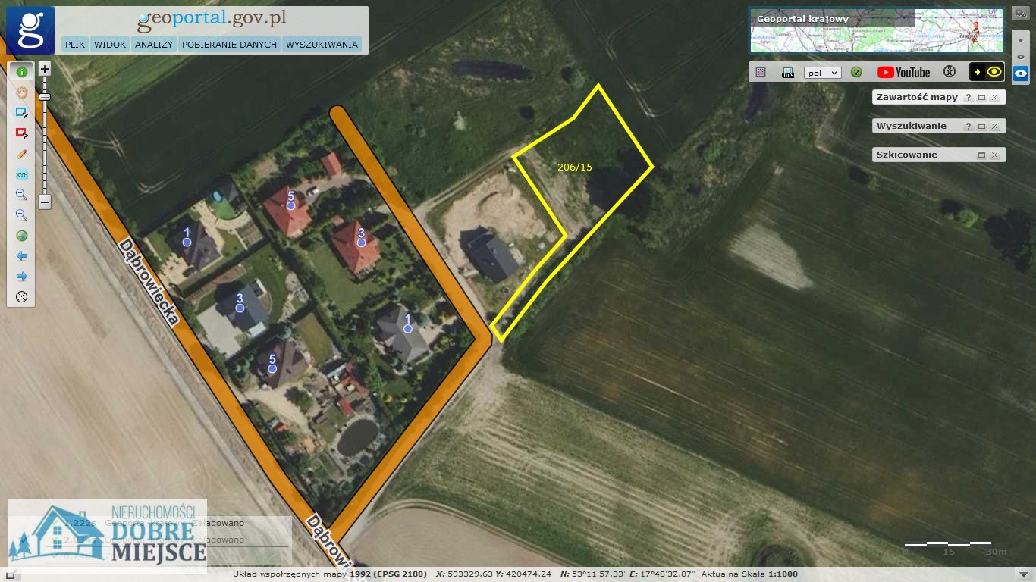
Task: Expand the Zawartość mapy panel window
Action: 981,98
